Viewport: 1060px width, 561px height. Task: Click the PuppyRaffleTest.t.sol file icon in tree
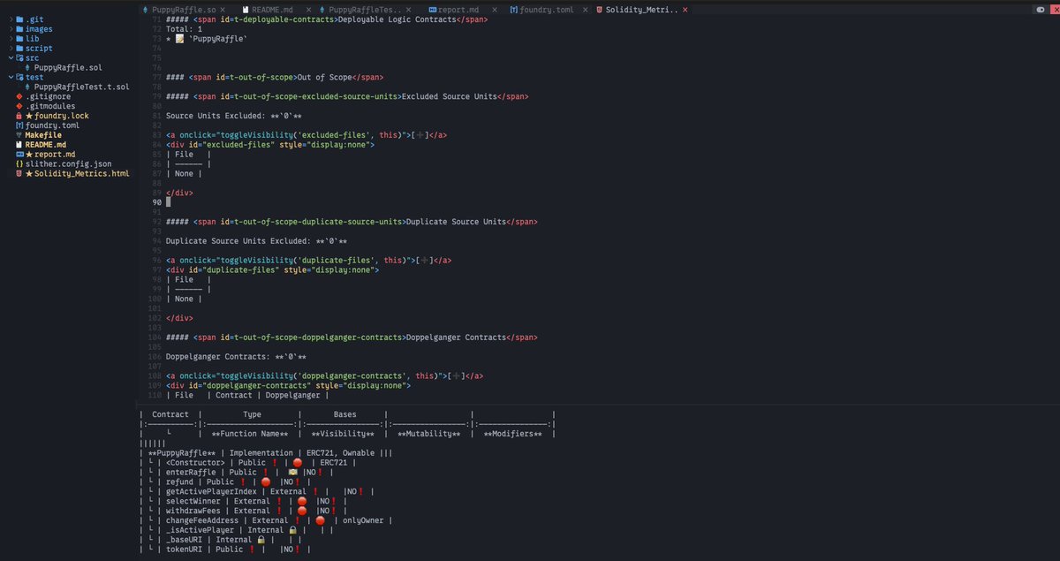(28, 87)
